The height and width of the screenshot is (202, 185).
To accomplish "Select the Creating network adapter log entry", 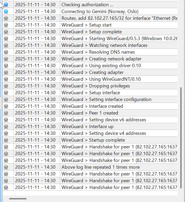I will tap(115, 59).
